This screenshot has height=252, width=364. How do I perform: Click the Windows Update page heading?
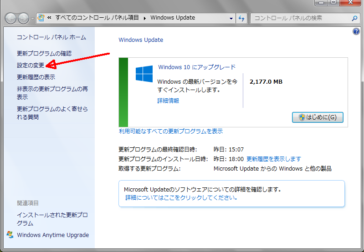141,40
